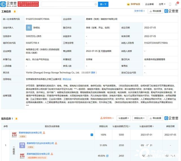Select the 2550 subscribed amount cell
This screenshot has width=181, height=161.
[x=121, y=145]
